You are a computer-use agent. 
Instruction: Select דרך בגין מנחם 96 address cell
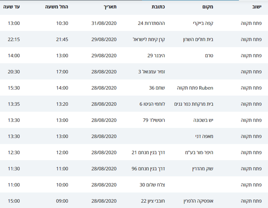pos(148,169)
